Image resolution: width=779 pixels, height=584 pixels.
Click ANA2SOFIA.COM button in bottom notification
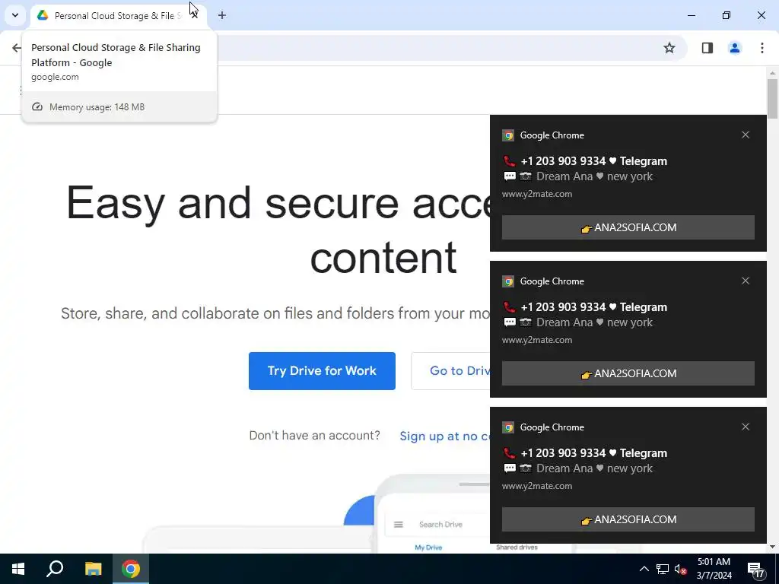click(628, 519)
